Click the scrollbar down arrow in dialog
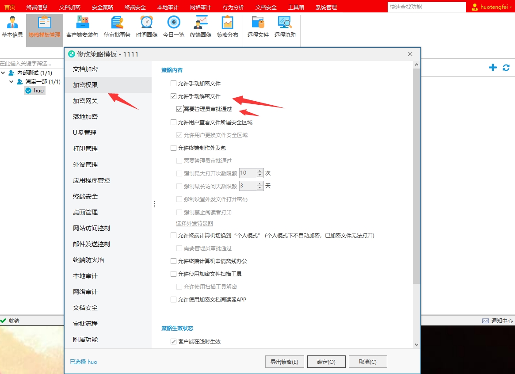Image resolution: width=515 pixels, height=374 pixels. tap(416, 345)
